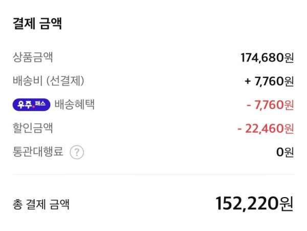The height and width of the screenshot is (231, 307).
Task: Select the 할인금액 label
Action: [33, 128]
